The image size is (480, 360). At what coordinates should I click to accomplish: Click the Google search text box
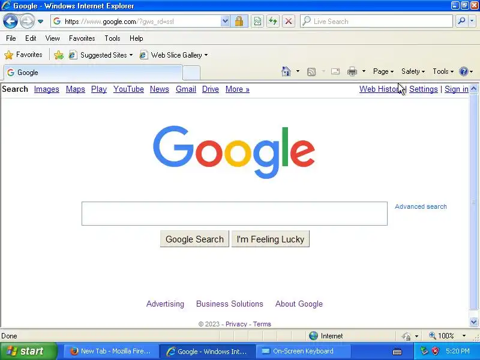coord(235,214)
